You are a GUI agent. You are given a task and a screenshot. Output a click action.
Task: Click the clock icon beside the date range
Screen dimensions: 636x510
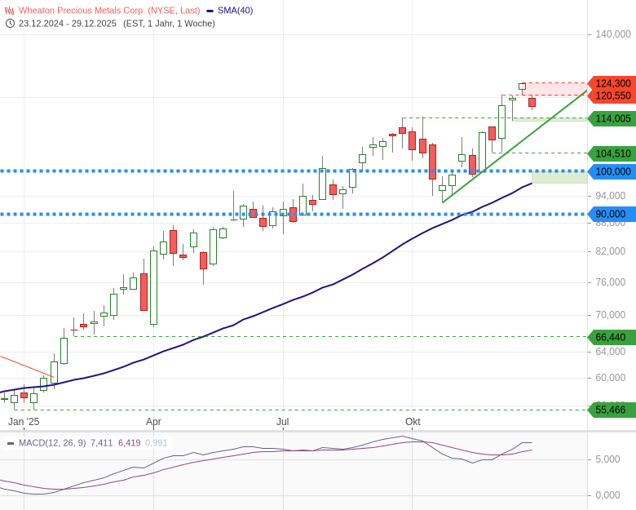click(10, 24)
